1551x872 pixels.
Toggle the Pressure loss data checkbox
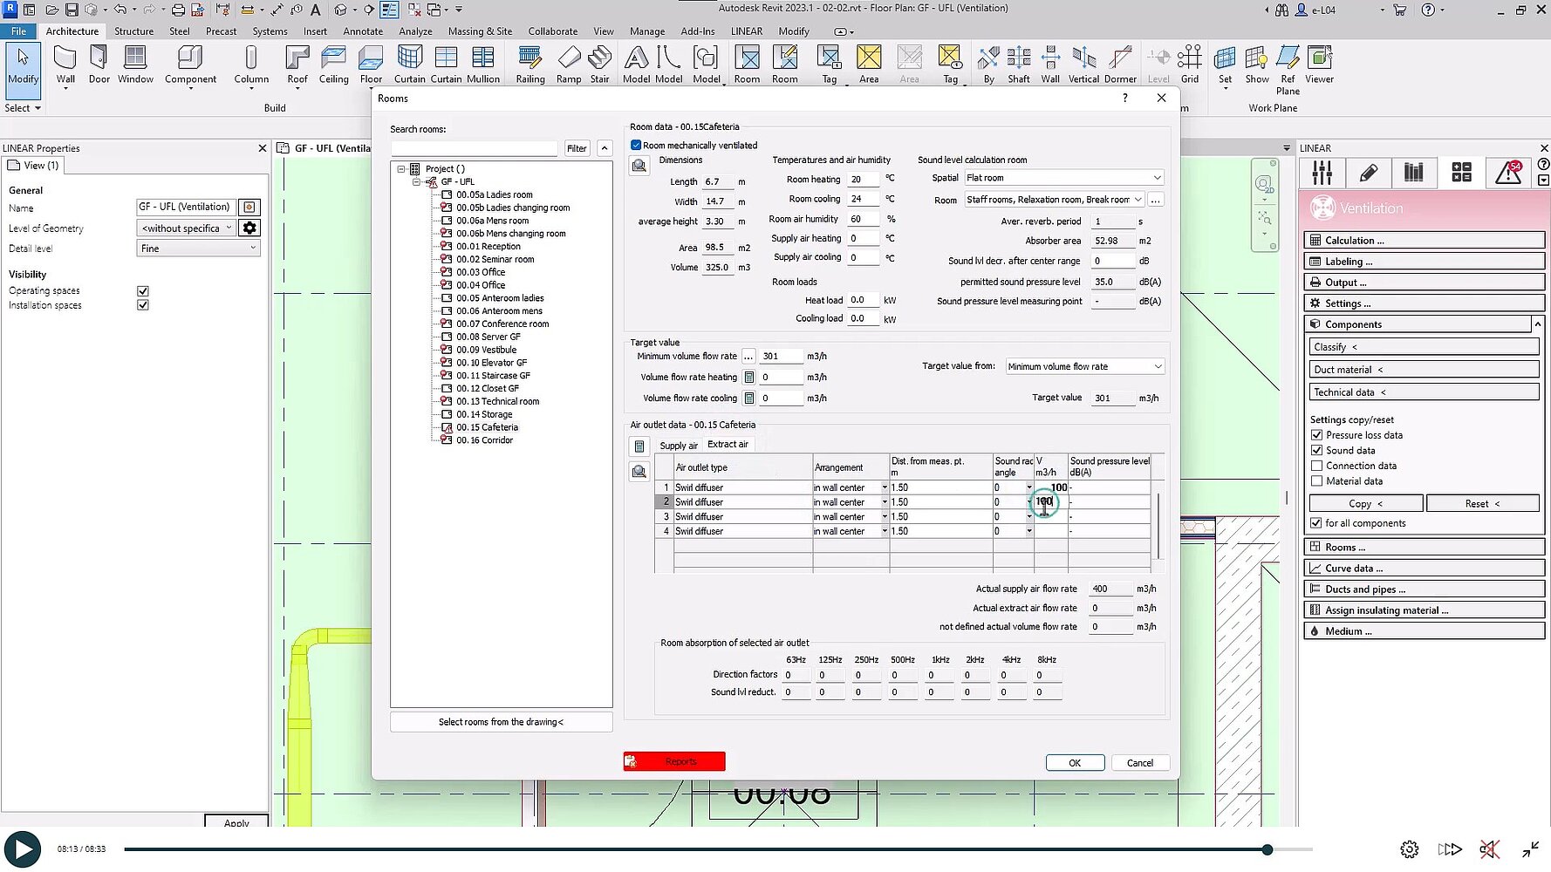pyautogui.click(x=1316, y=435)
